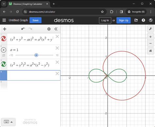The width and height of the screenshot is (155, 127).
Task: Delete the empty expression in row 4
Action: (x=57, y=73)
